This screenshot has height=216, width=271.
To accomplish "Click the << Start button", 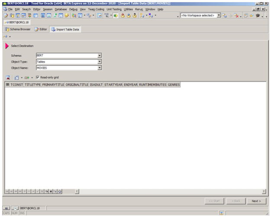I will click(214, 201).
